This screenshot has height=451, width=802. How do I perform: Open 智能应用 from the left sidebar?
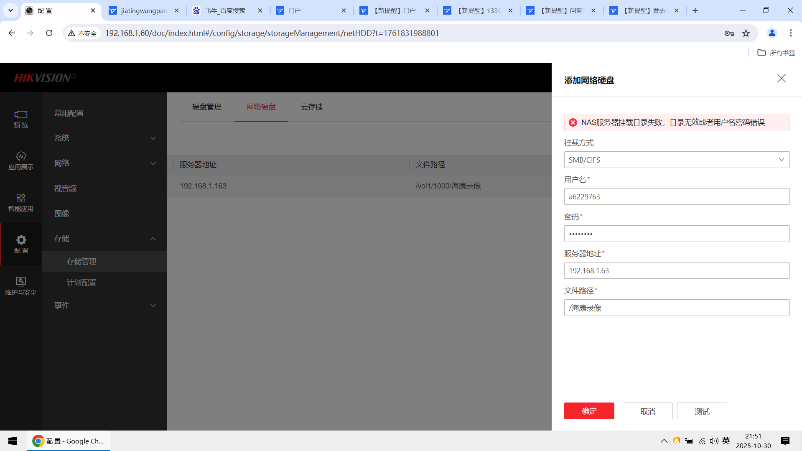click(21, 203)
